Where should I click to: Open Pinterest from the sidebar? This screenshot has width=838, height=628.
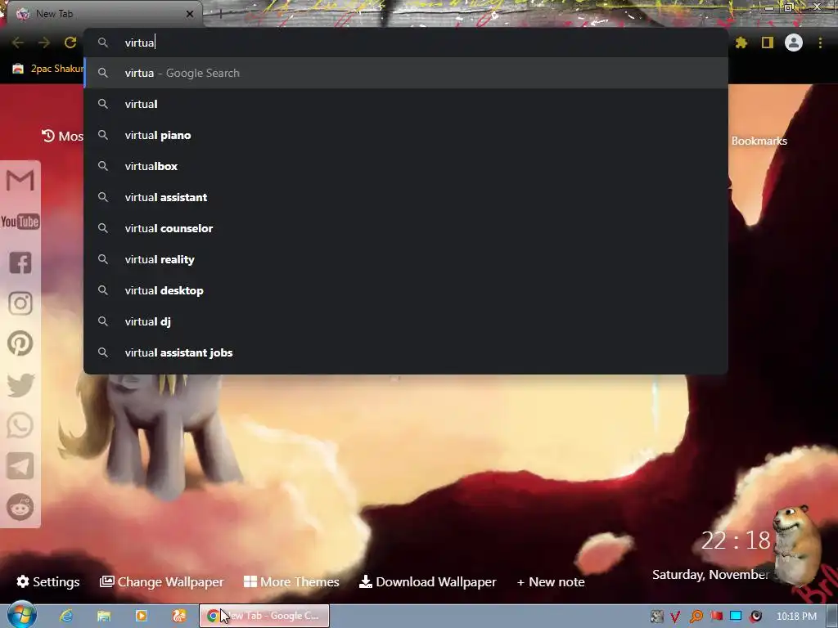[x=20, y=344]
